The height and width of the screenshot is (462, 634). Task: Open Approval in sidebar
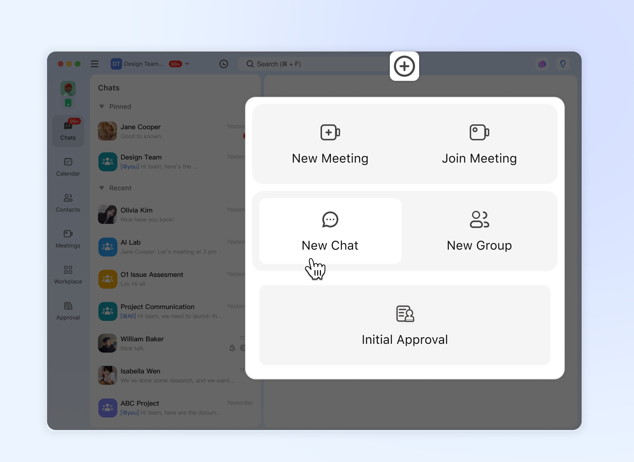(68, 311)
